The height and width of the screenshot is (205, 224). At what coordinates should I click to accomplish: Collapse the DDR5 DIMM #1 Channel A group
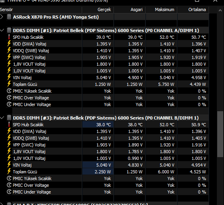(x=2, y=30)
